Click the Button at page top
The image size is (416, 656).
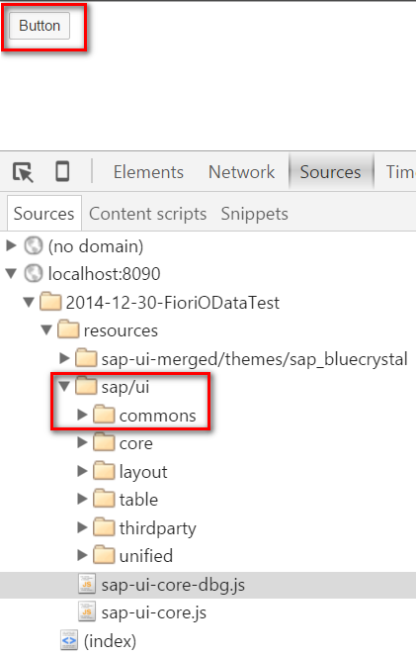pos(40,26)
